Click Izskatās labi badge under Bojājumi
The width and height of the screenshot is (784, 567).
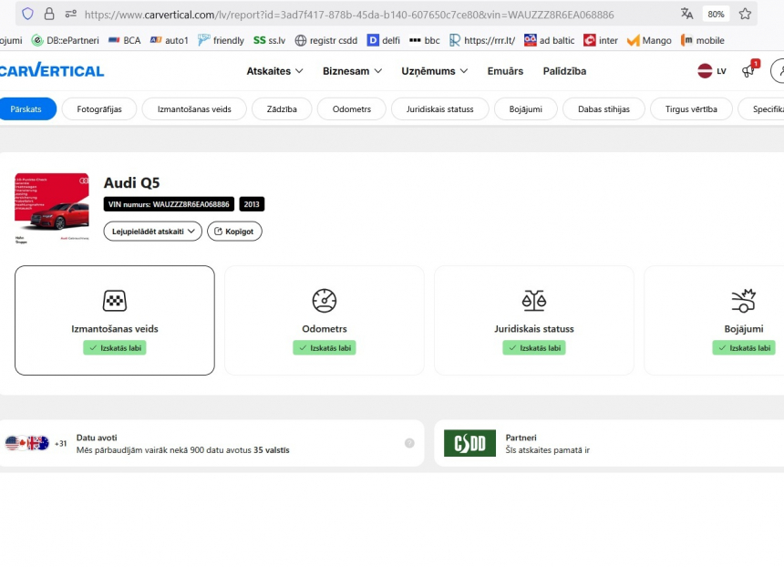[x=744, y=348]
